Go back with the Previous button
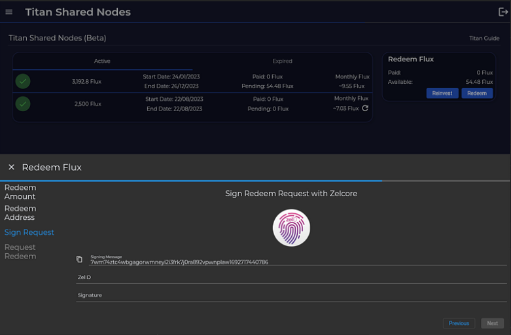 pyautogui.click(x=459, y=323)
